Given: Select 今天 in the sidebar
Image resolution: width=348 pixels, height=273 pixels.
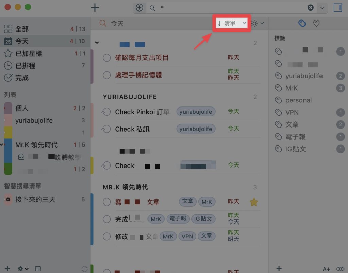Looking at the screenshot, I should pyautogui.click(x=45, y=41).
